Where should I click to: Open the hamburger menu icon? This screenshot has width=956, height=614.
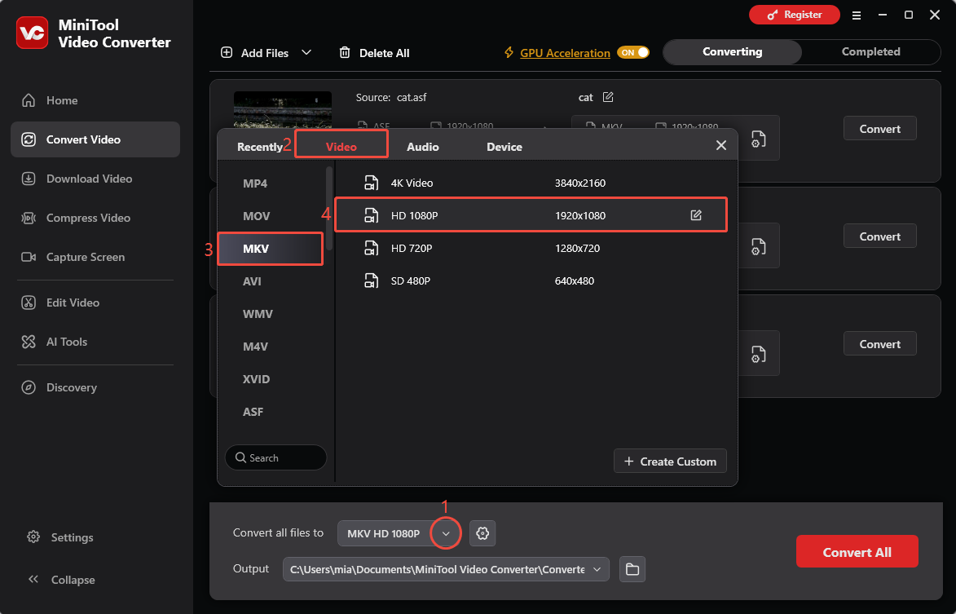click(857, 15)
